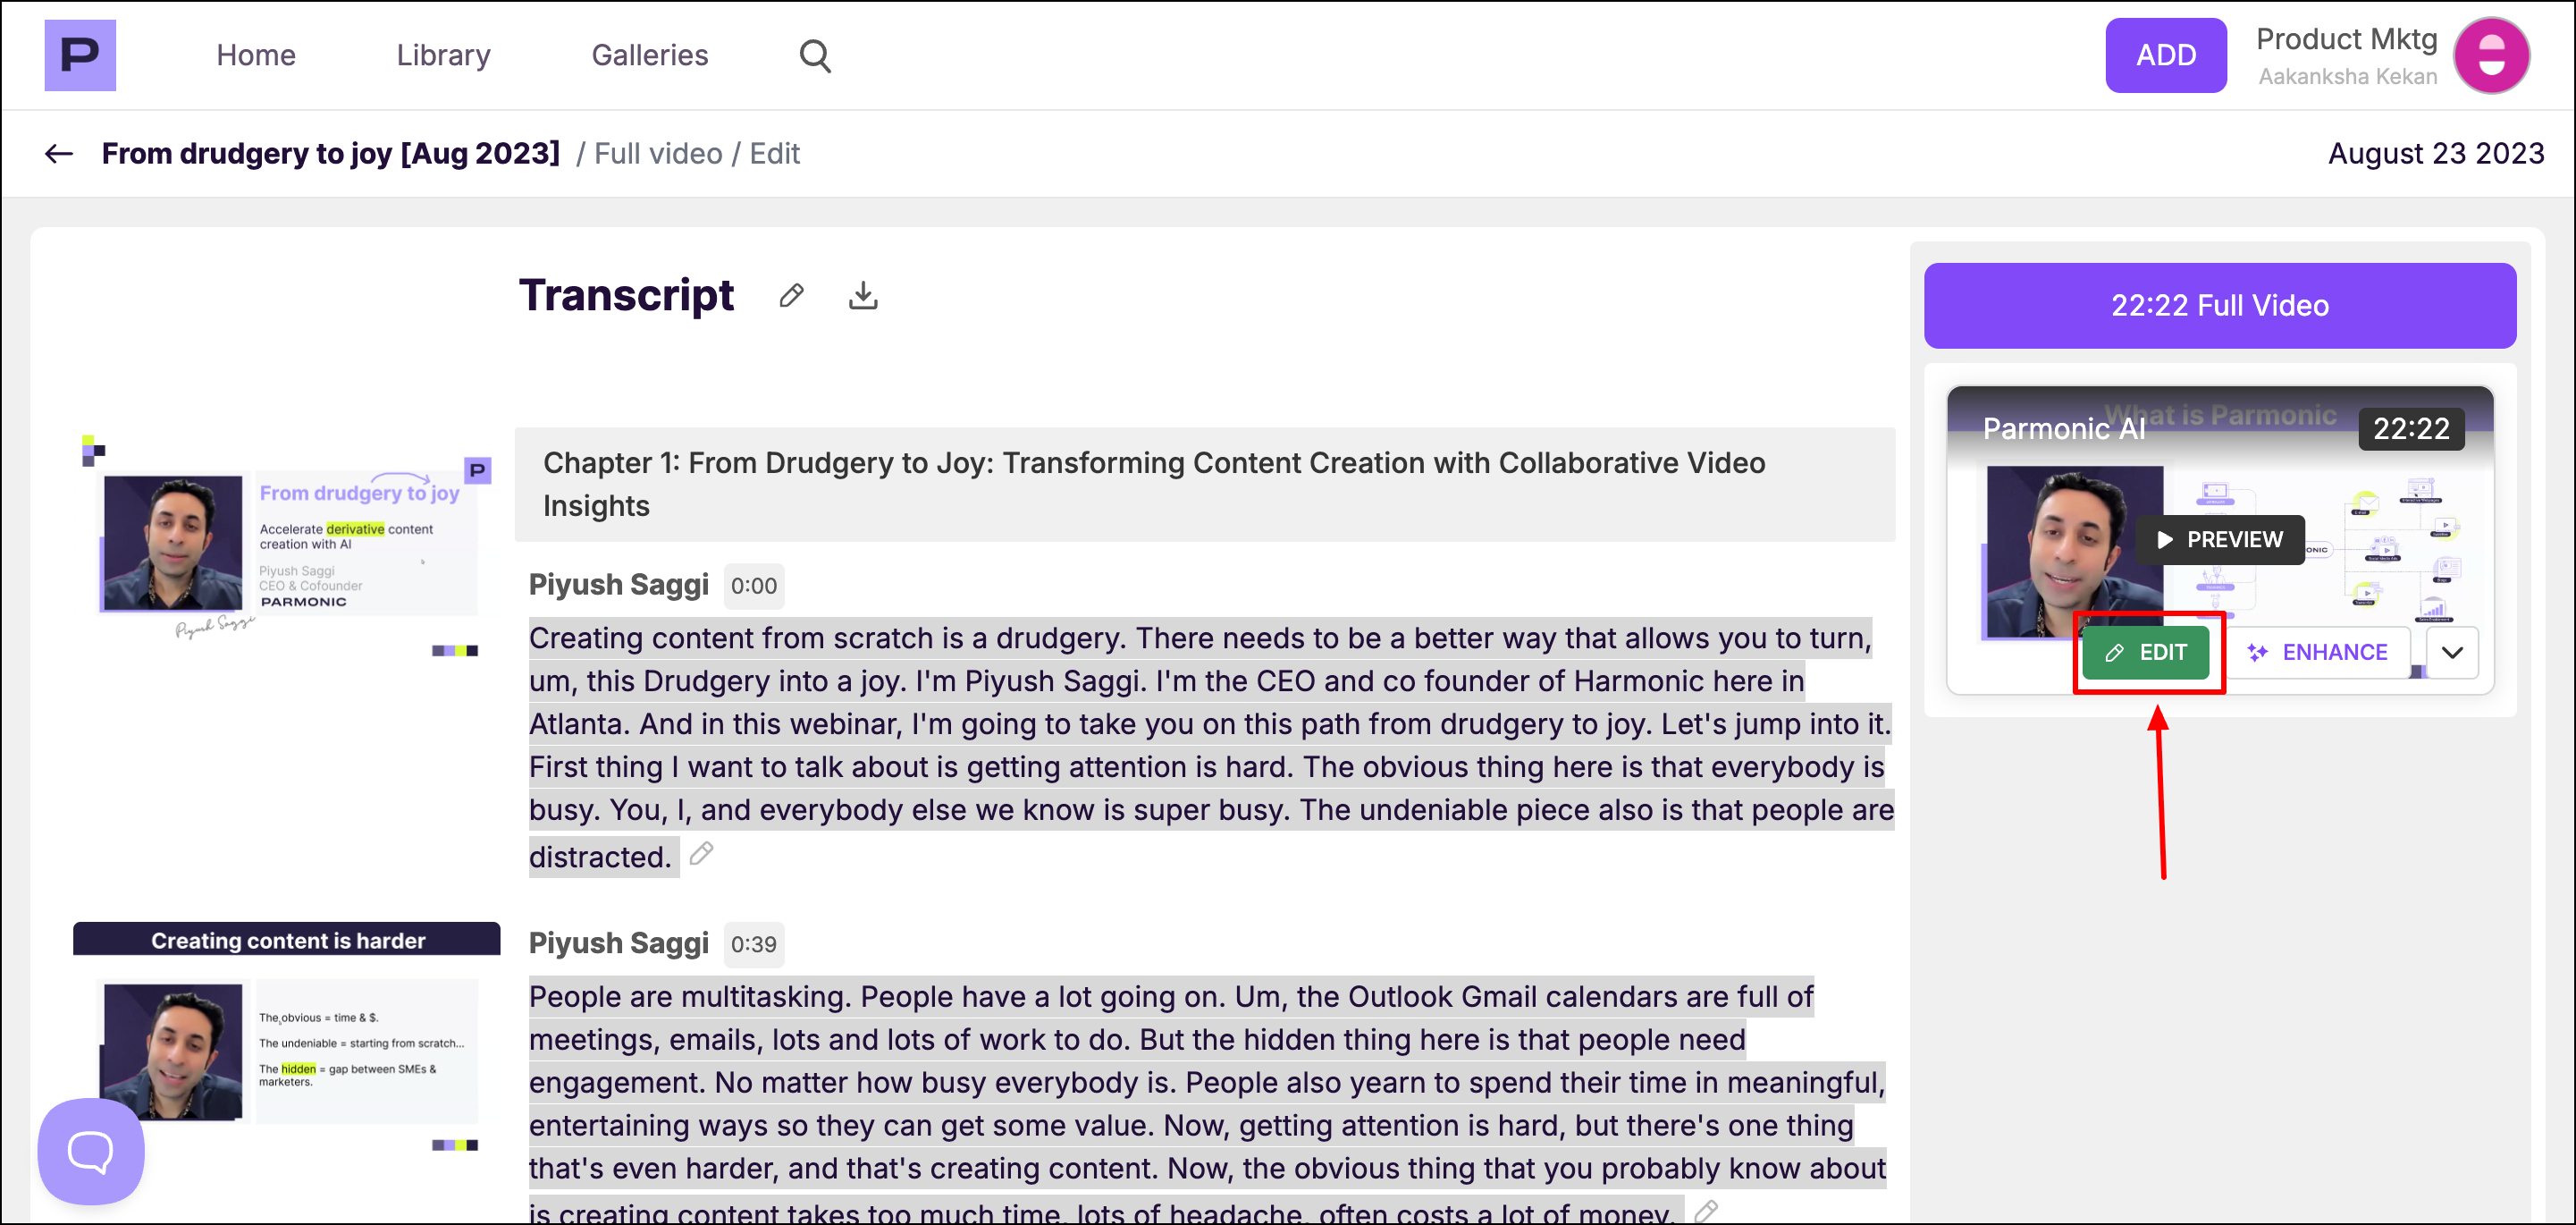Click the green EDIT button
The width and height of the screenshot is (2576, 1225).
click(x=2146, y=653)
